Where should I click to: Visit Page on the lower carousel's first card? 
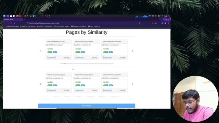(66, 91)
